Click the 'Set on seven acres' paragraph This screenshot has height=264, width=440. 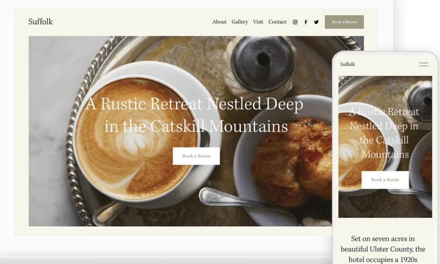(383, 249)
